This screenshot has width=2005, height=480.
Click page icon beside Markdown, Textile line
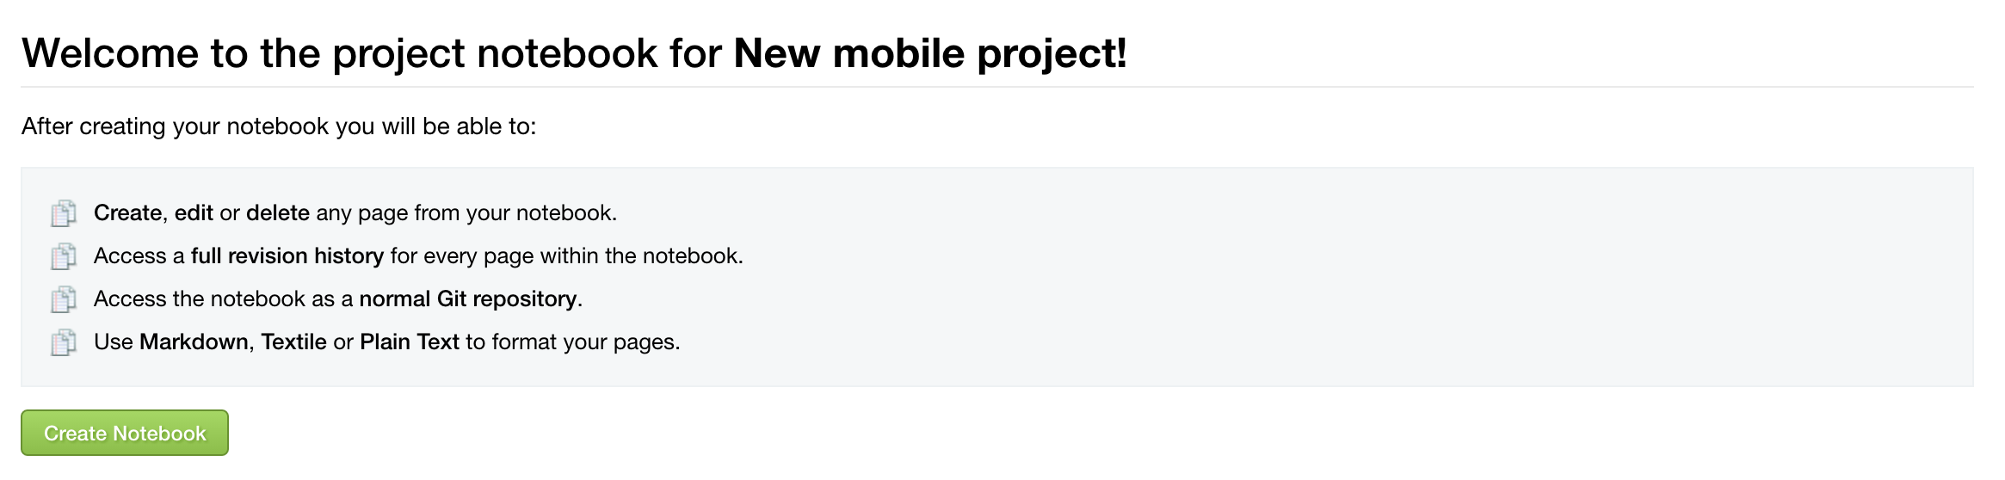(64, 342)
